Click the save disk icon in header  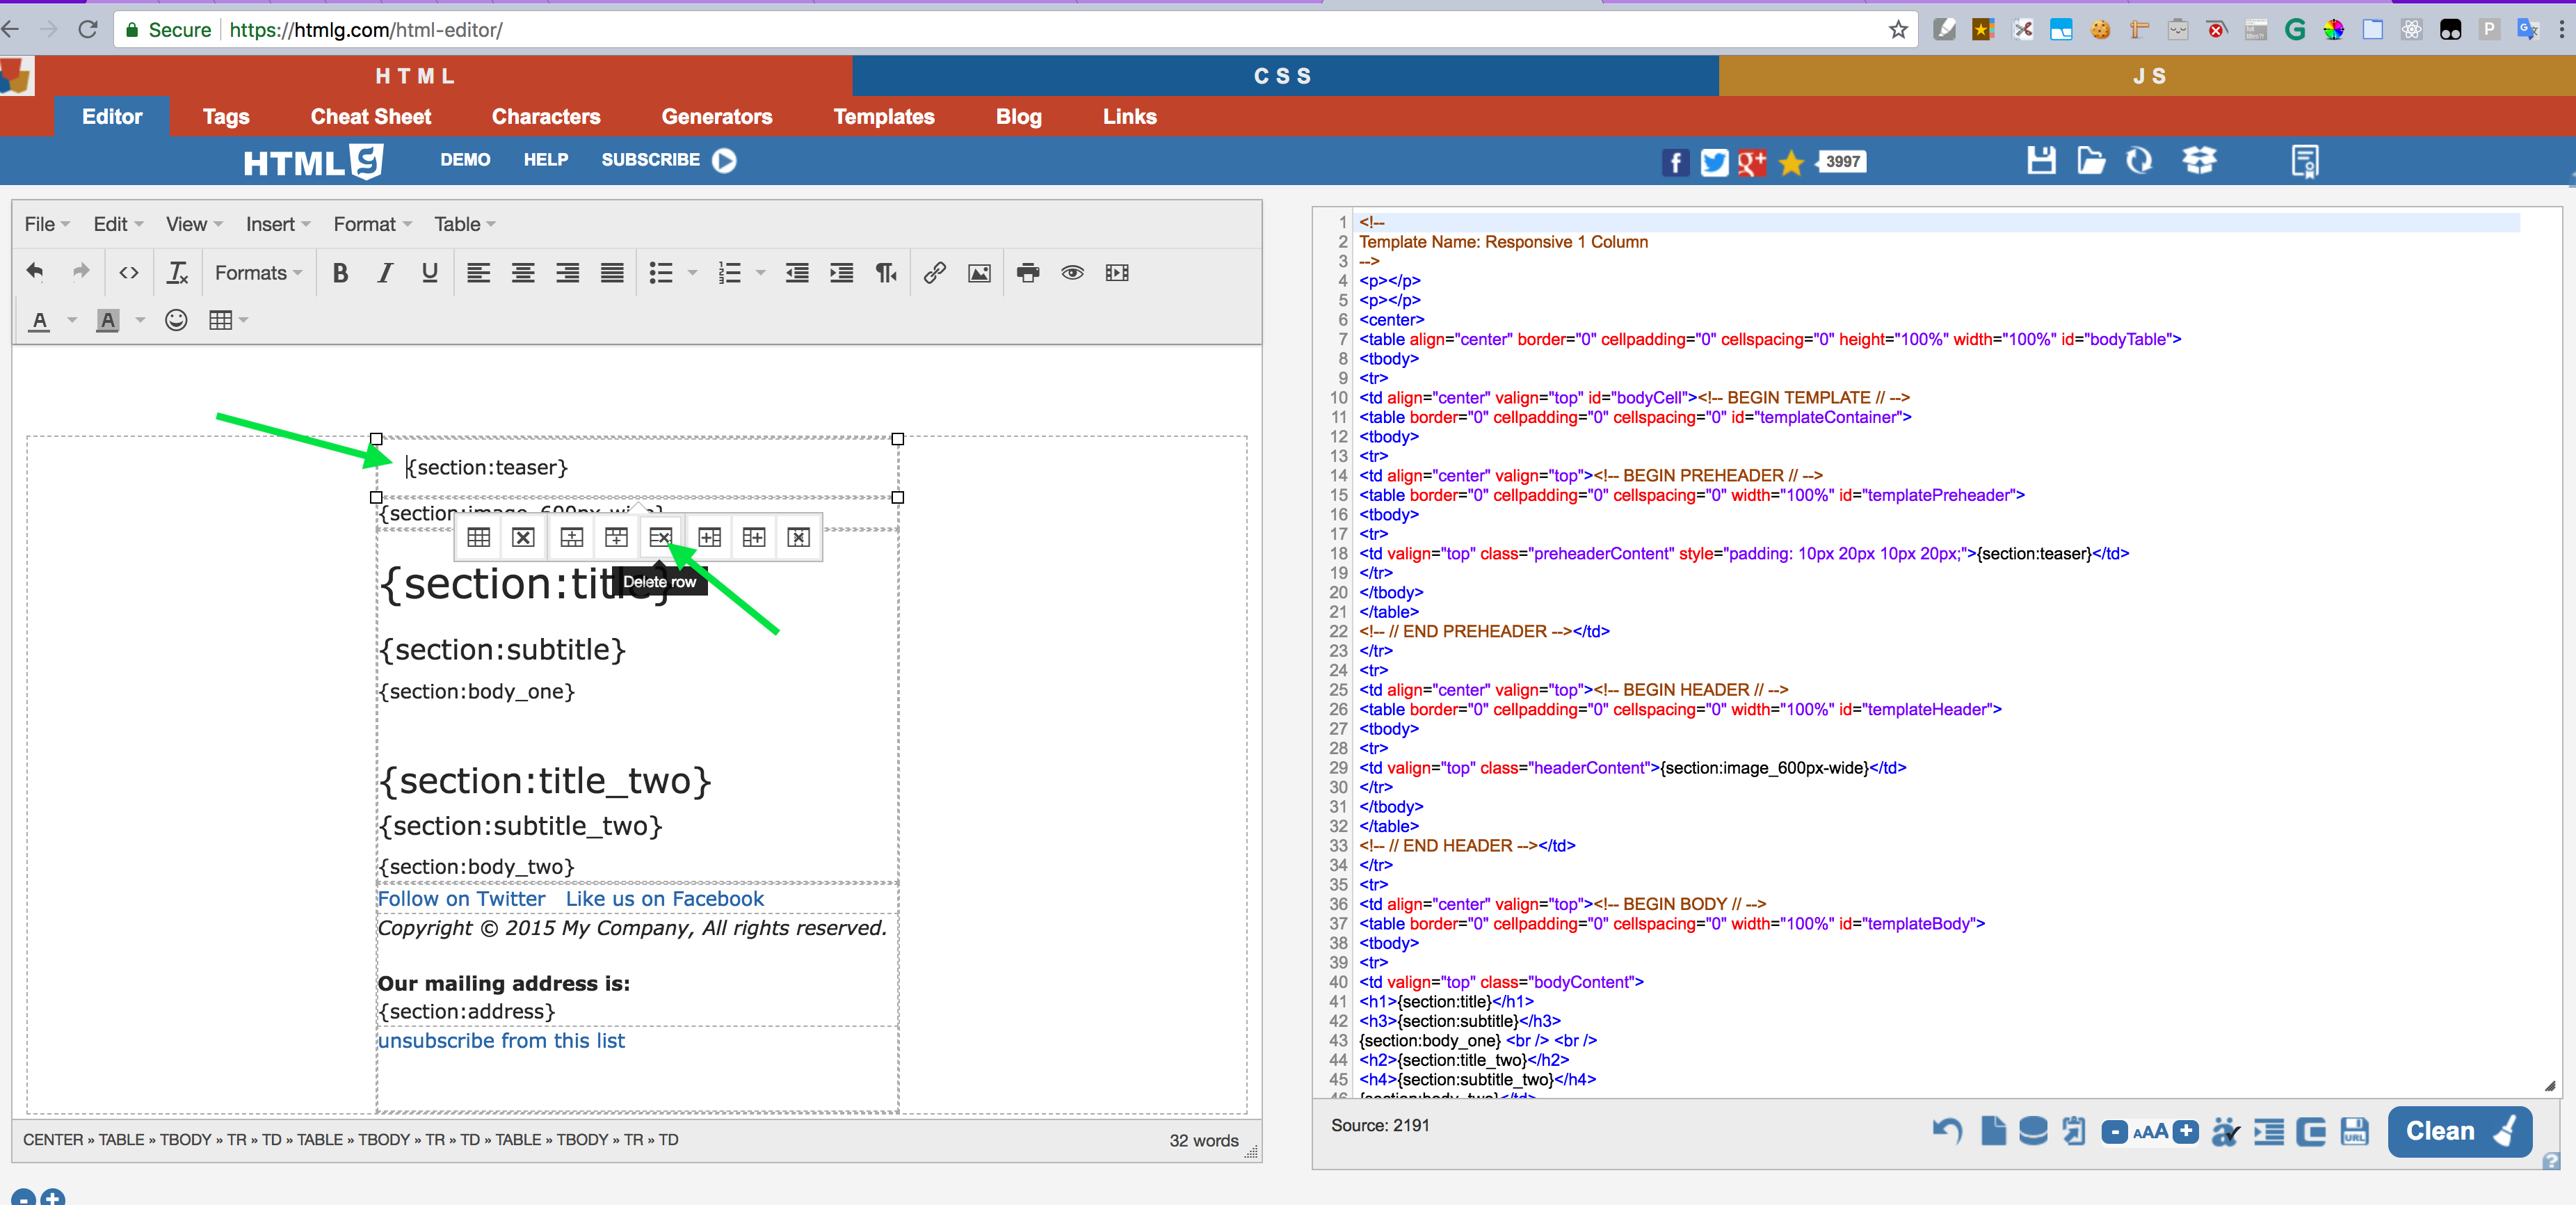[2041, 160]
